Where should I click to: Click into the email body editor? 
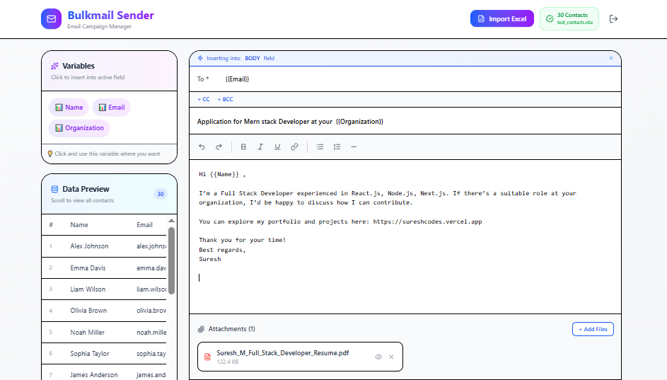405,236
